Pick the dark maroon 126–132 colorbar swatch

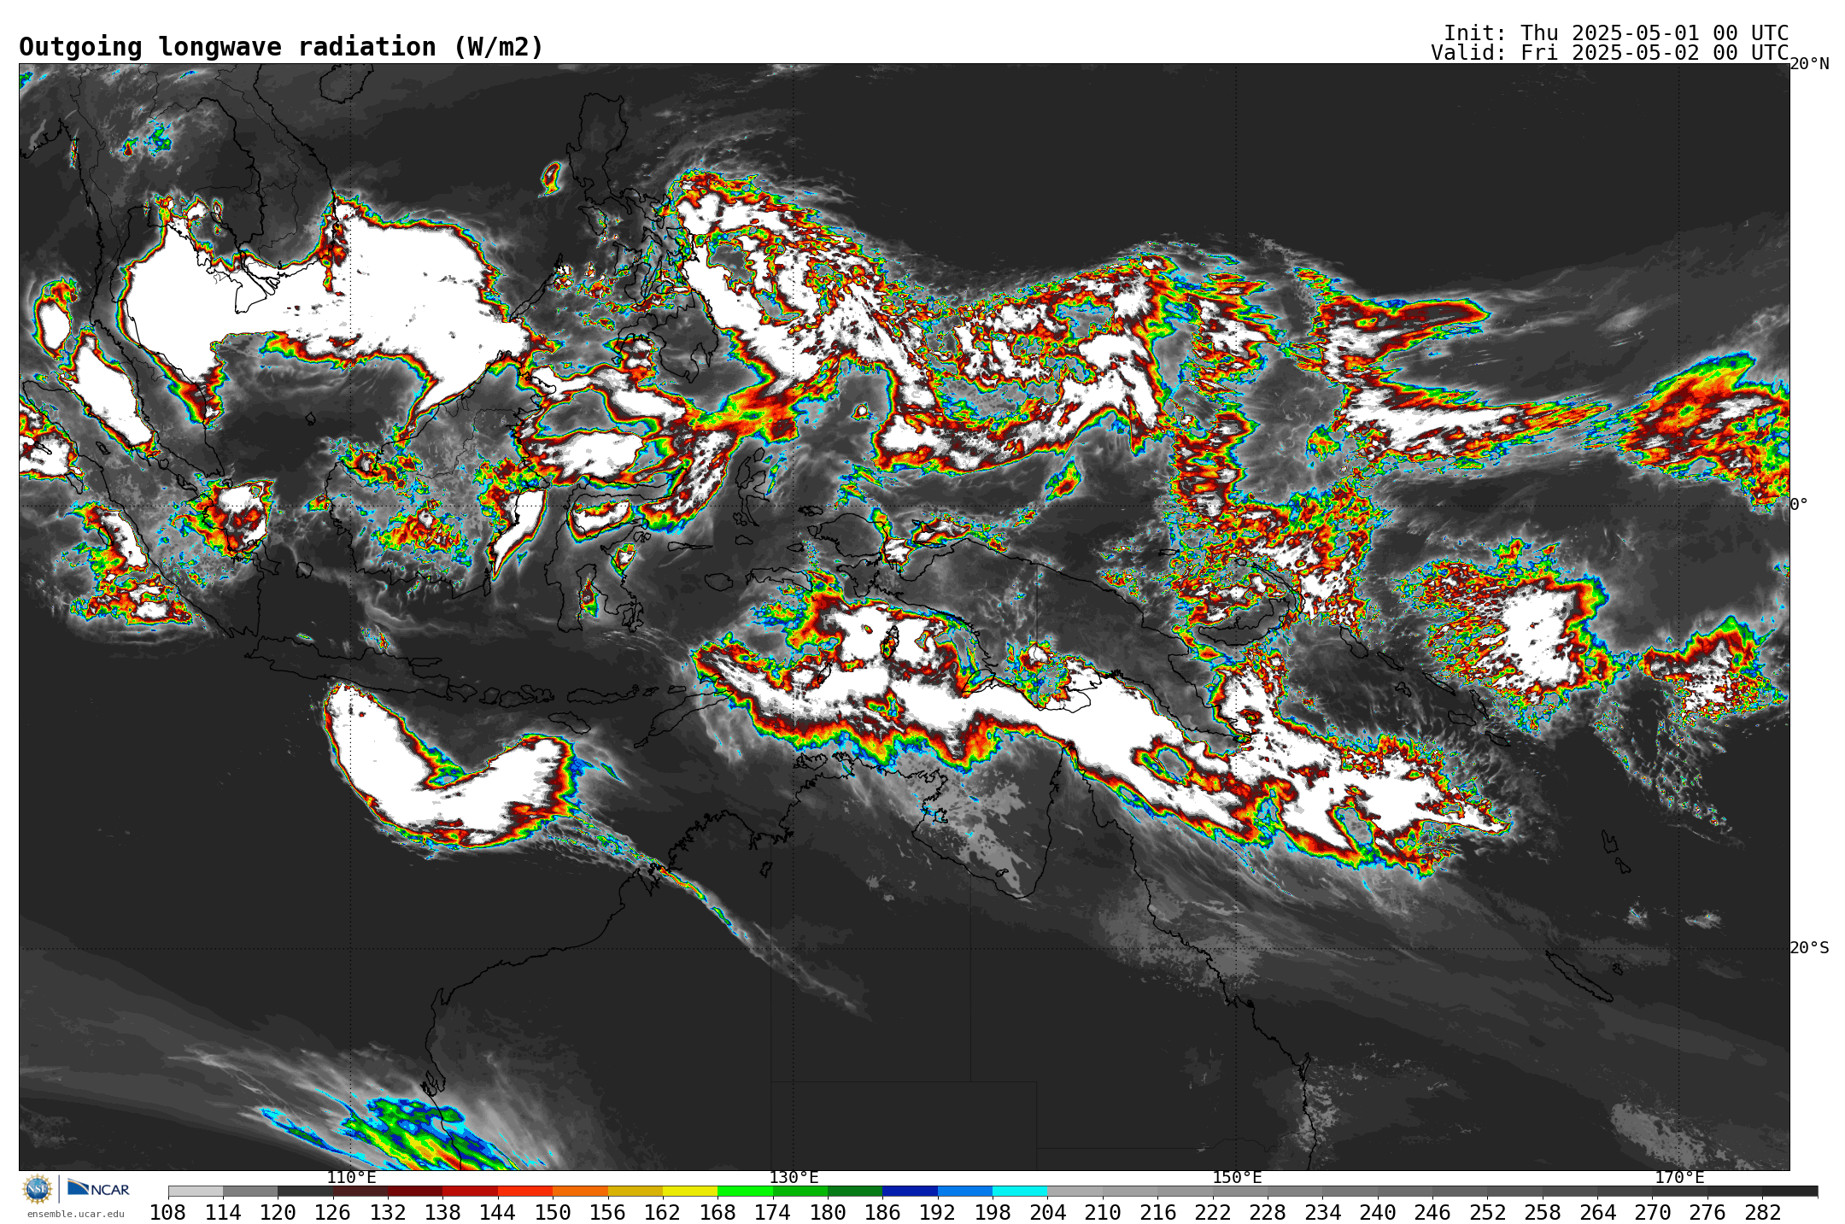click(360, 1192)
